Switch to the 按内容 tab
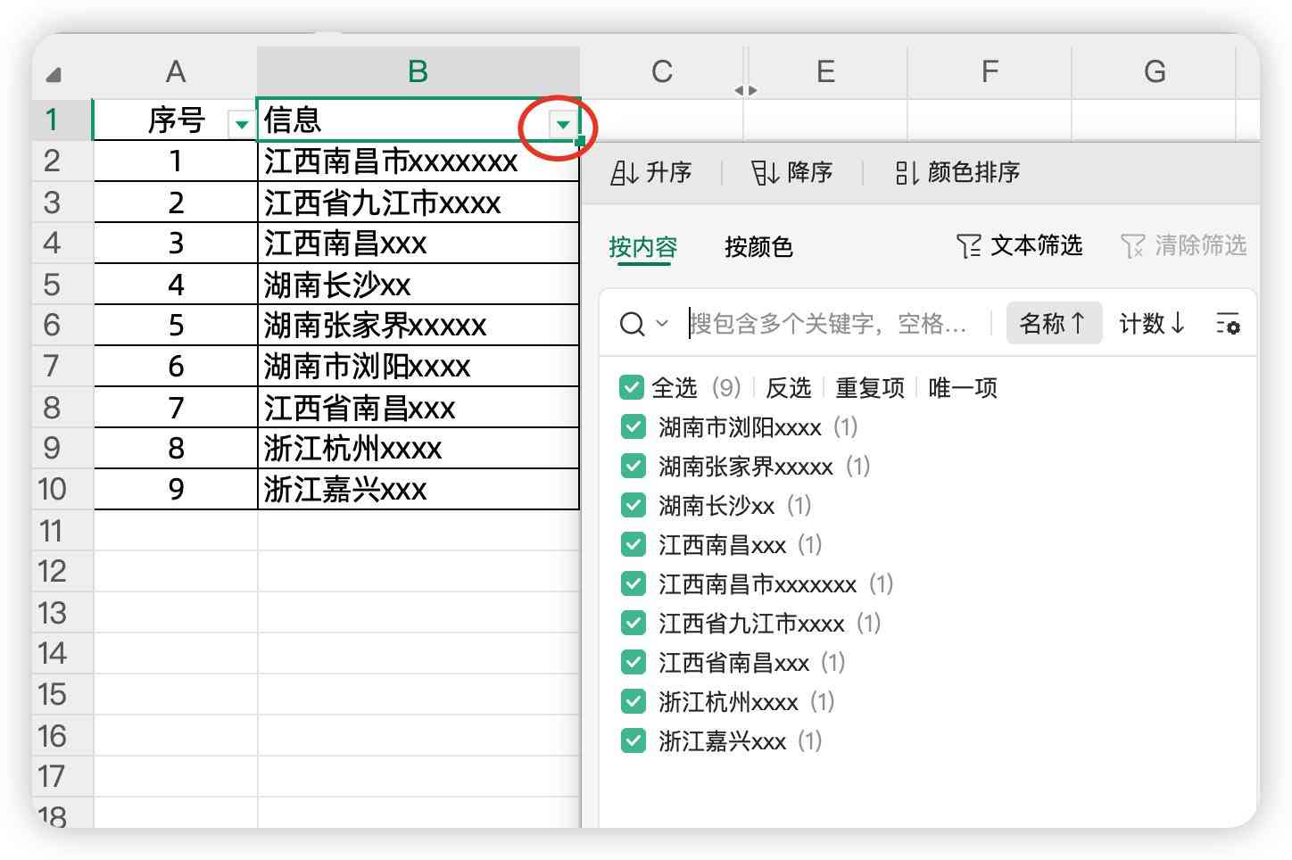1292x860 pixels. click(x=644, y=248)
